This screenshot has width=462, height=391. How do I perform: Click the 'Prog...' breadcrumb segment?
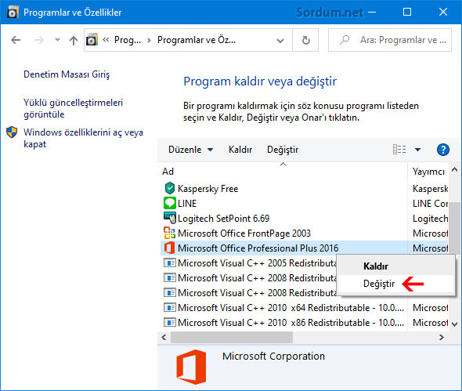coord(128,40)
